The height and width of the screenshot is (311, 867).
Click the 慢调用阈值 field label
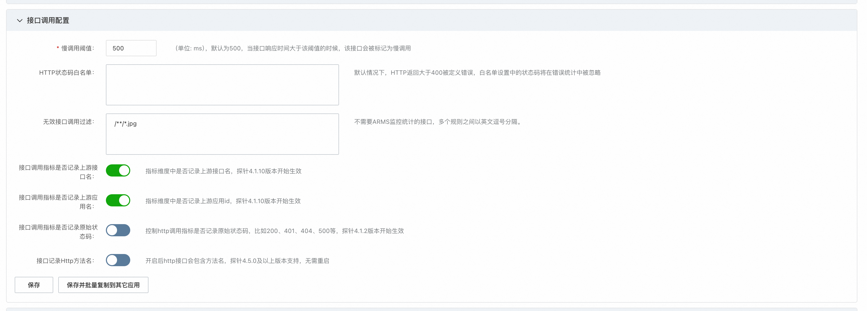coord(78,48)
